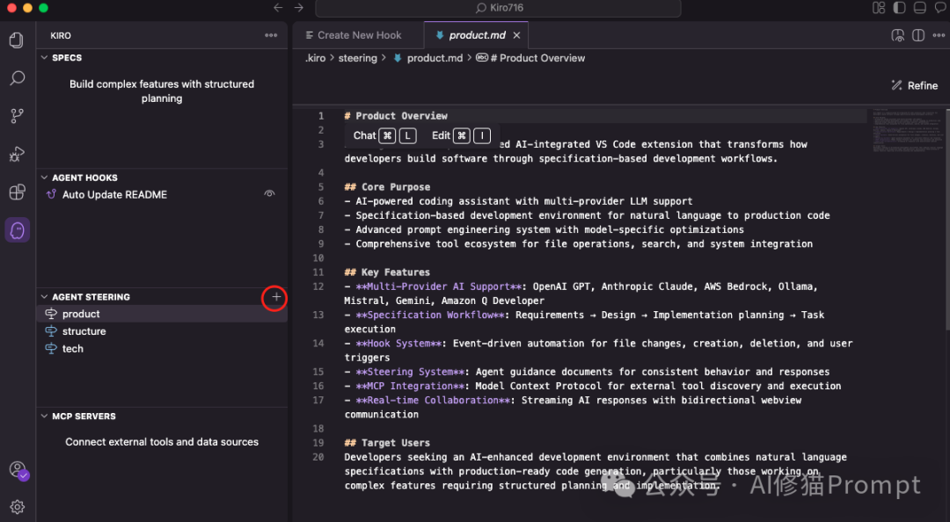Click the "## Key Features" heading

(x=387, y=272)
